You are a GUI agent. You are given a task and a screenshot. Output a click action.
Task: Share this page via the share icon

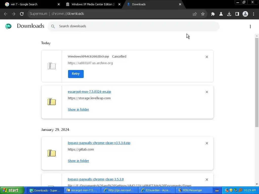[195, 14]
